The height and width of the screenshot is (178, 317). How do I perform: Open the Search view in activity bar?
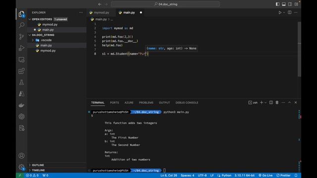(21, 25)
